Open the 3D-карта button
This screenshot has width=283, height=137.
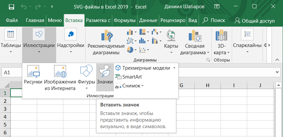(222, 42)
